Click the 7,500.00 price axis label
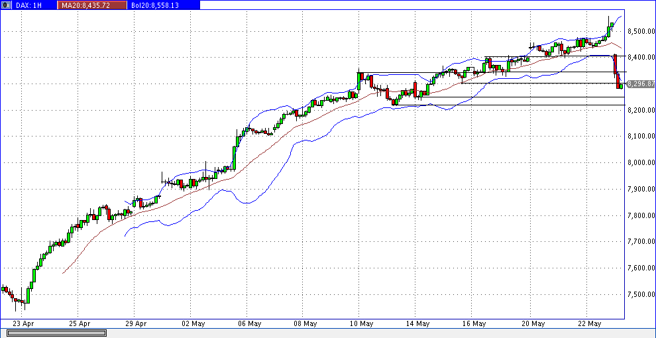Screen dimensions: 656x338 click(x=641, y=294)
